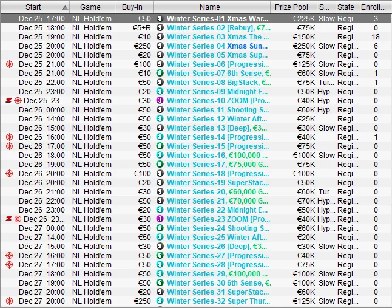Screen dimensions: 392x308
Task: Click knockout target icon on Dec 27 17:00 row
Action: [x=10, y=264]
